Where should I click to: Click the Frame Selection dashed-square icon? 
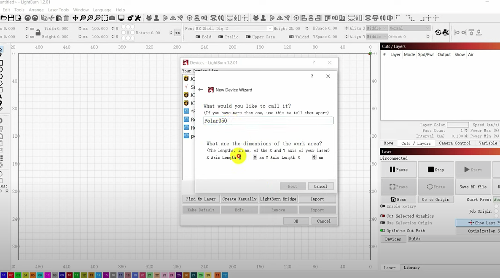tap(105, 18)
